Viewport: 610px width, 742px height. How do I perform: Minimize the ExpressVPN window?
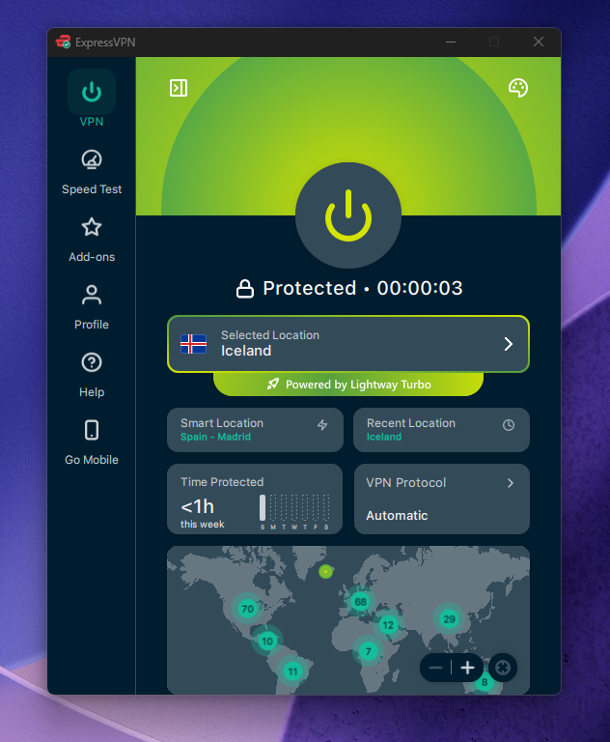pos(451,42)
